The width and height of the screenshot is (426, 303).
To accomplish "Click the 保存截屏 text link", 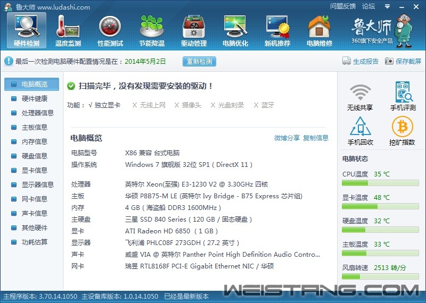I will click(408, 61).
